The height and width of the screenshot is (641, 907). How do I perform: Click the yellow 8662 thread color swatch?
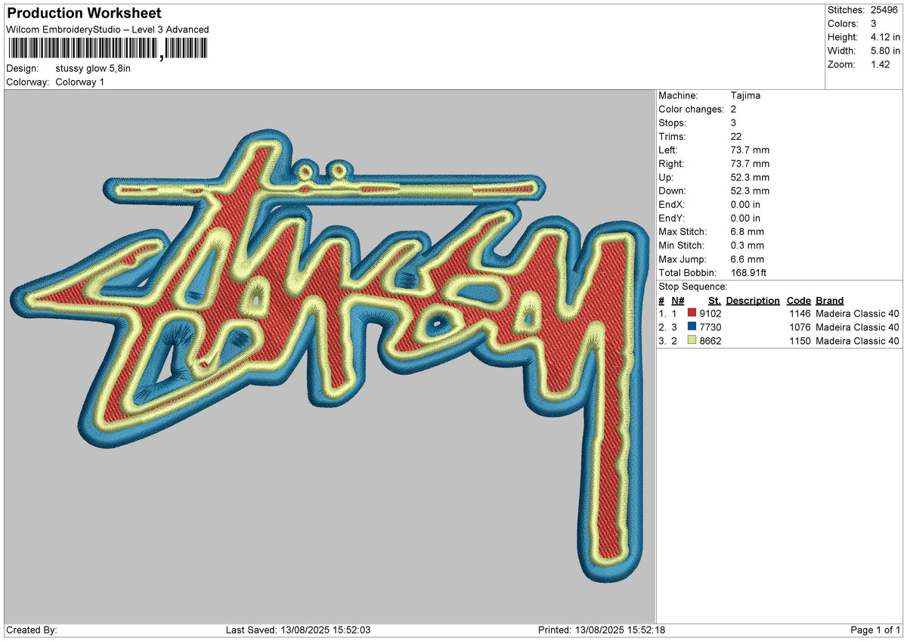coord(692,341)
